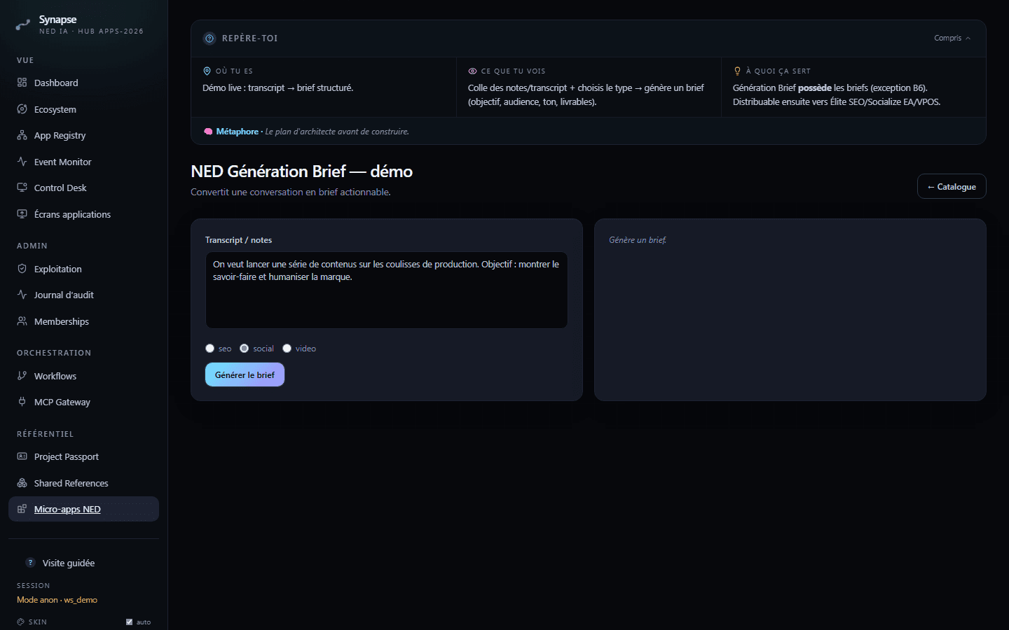
Task: Click the NED Génération Brief — démo heading
Action: (x=301, y=171)
